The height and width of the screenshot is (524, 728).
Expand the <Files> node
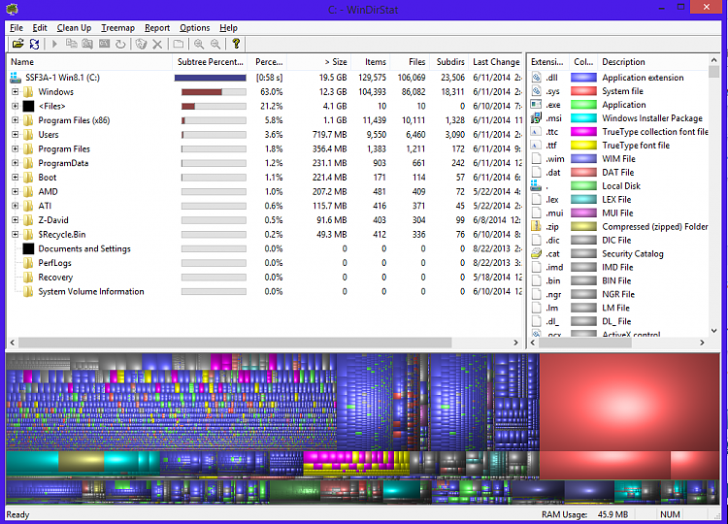point(16,106)
